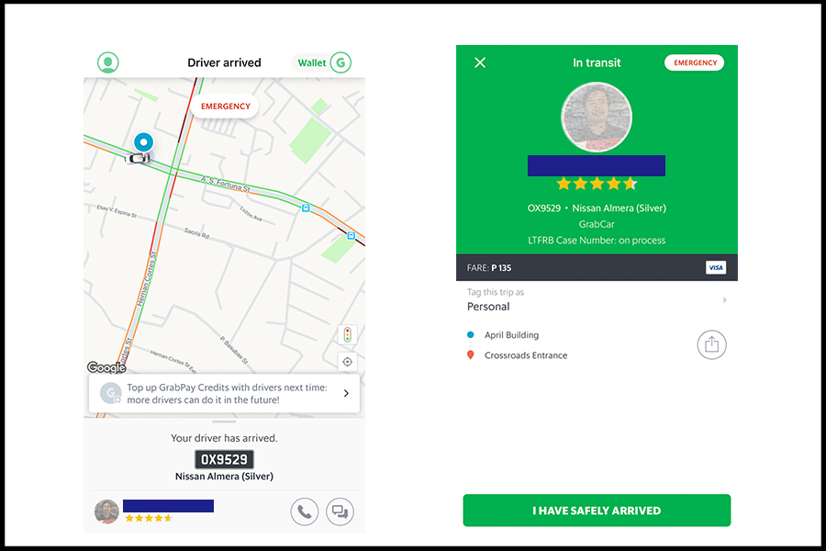
Task: Click the red destination pin icon
Action: coord(471,355)
